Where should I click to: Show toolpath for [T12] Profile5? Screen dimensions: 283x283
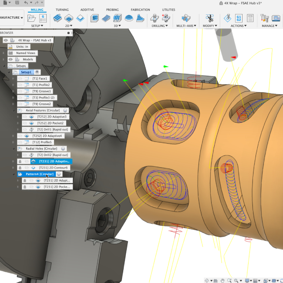coord(20,142)
